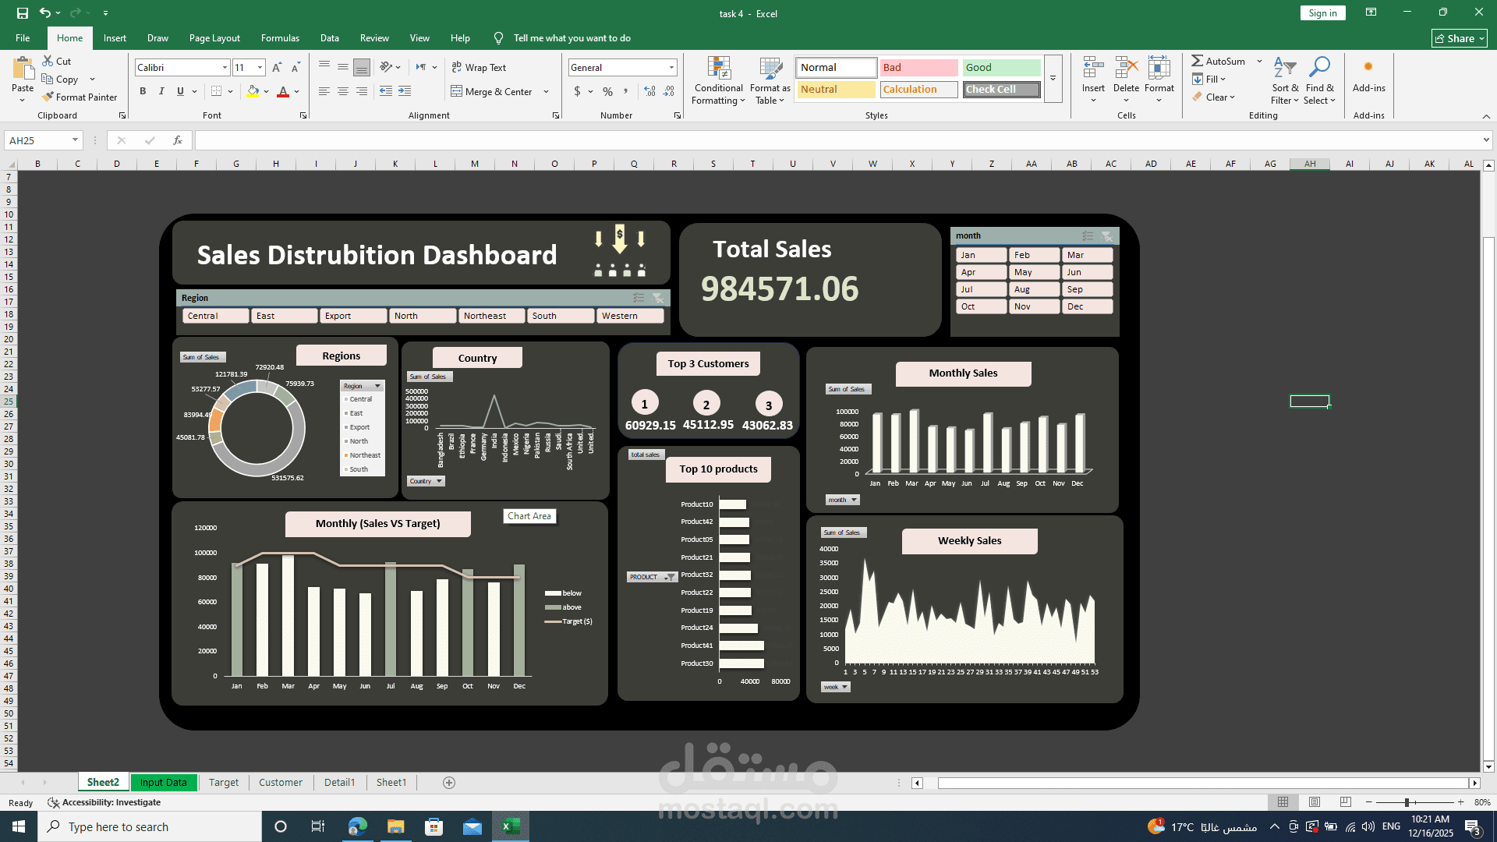This screenshot has height=842, width=1497.
Task: Open Conditional Formatting icon
Action: click(718, 69)
